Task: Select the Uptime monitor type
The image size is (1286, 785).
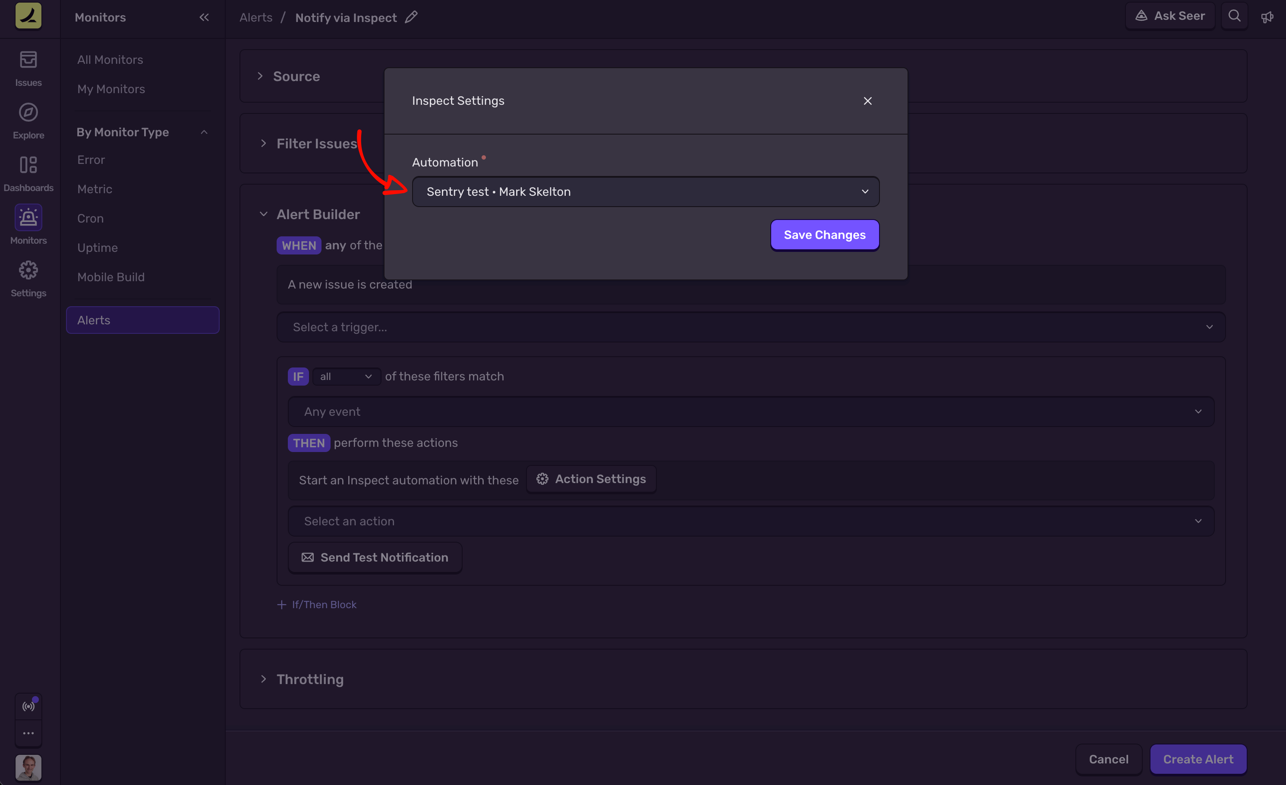Action: point(97,247)
